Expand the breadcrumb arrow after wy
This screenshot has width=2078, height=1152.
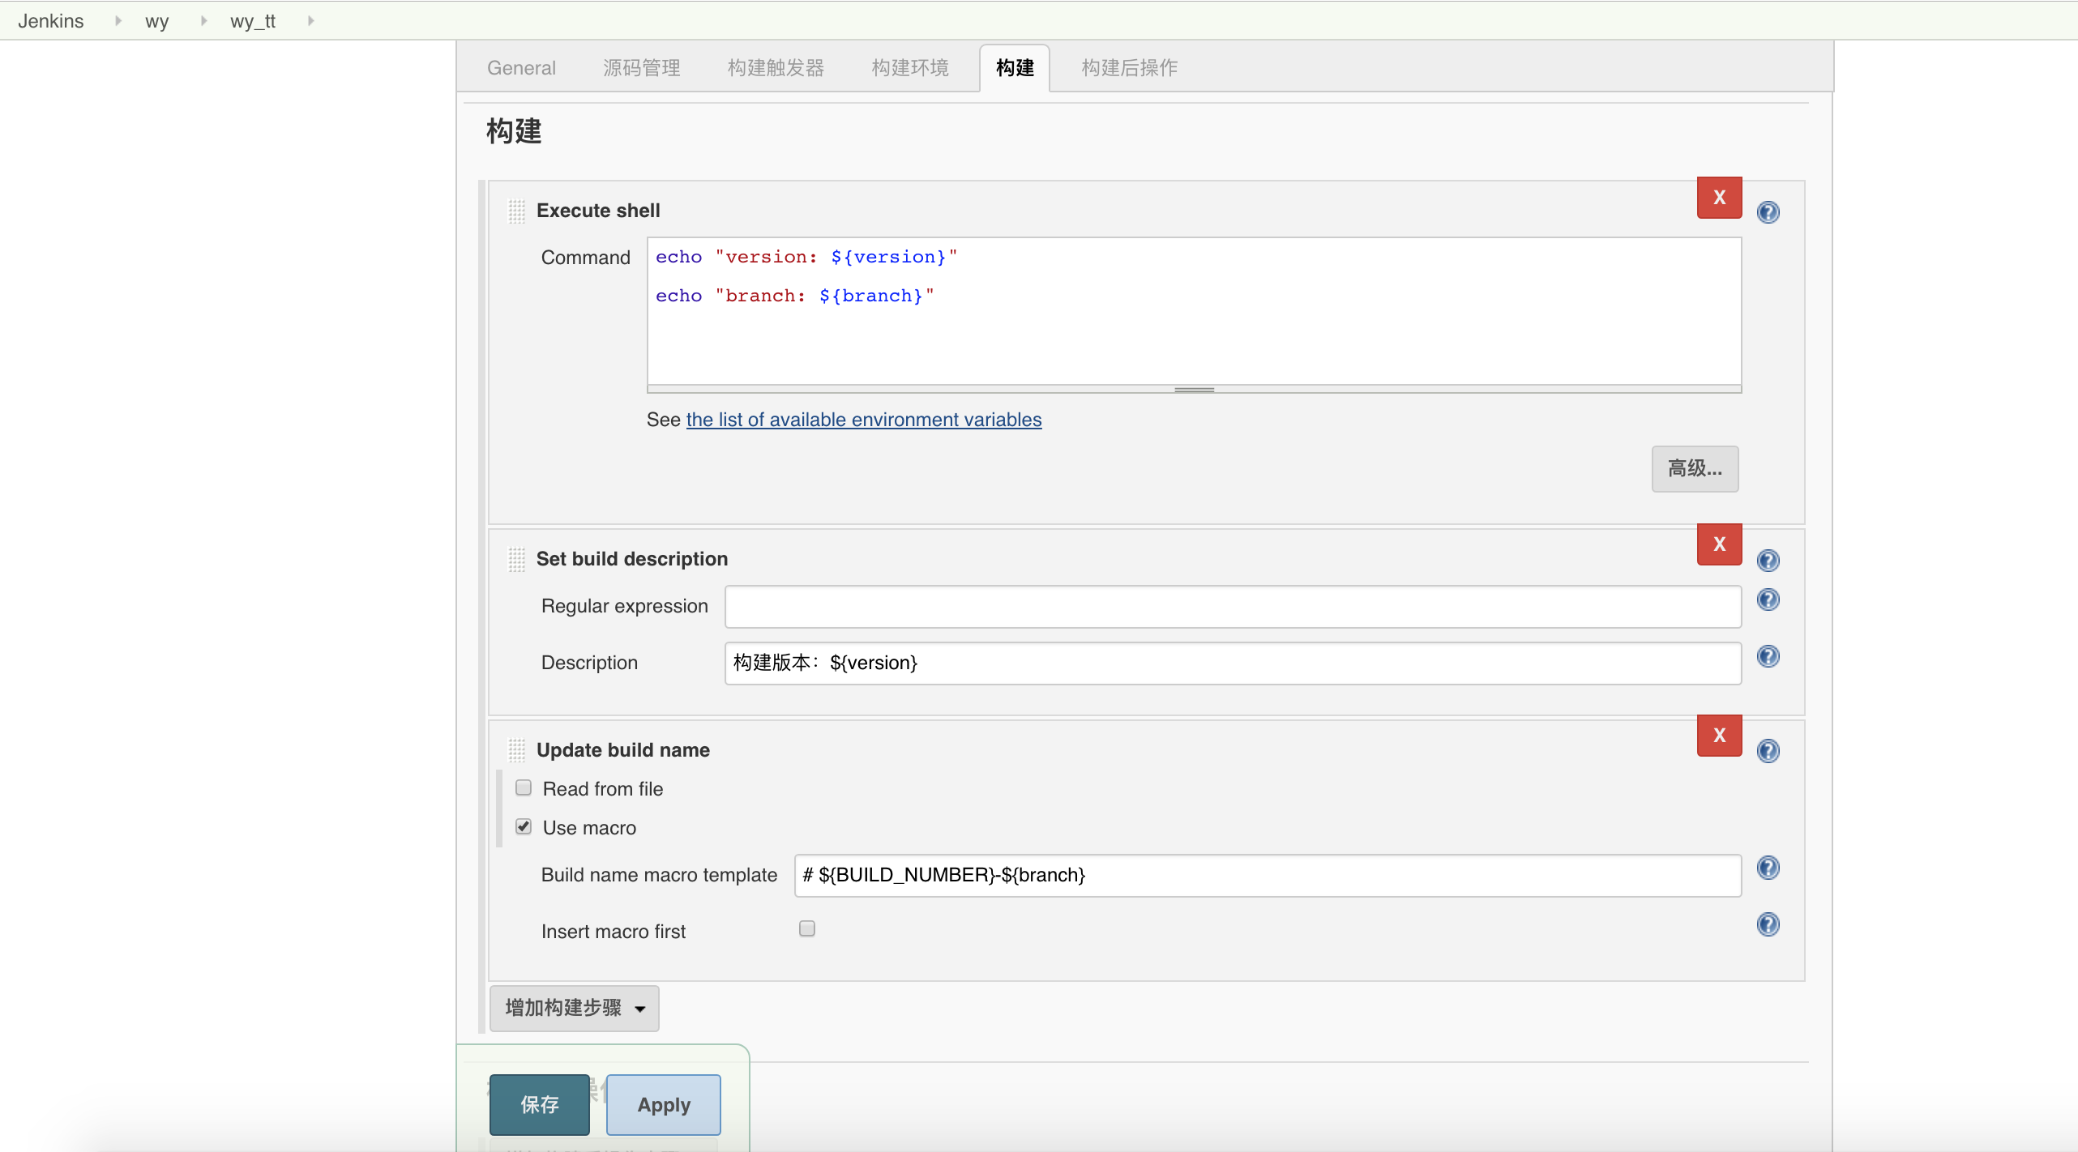(203, 20)
